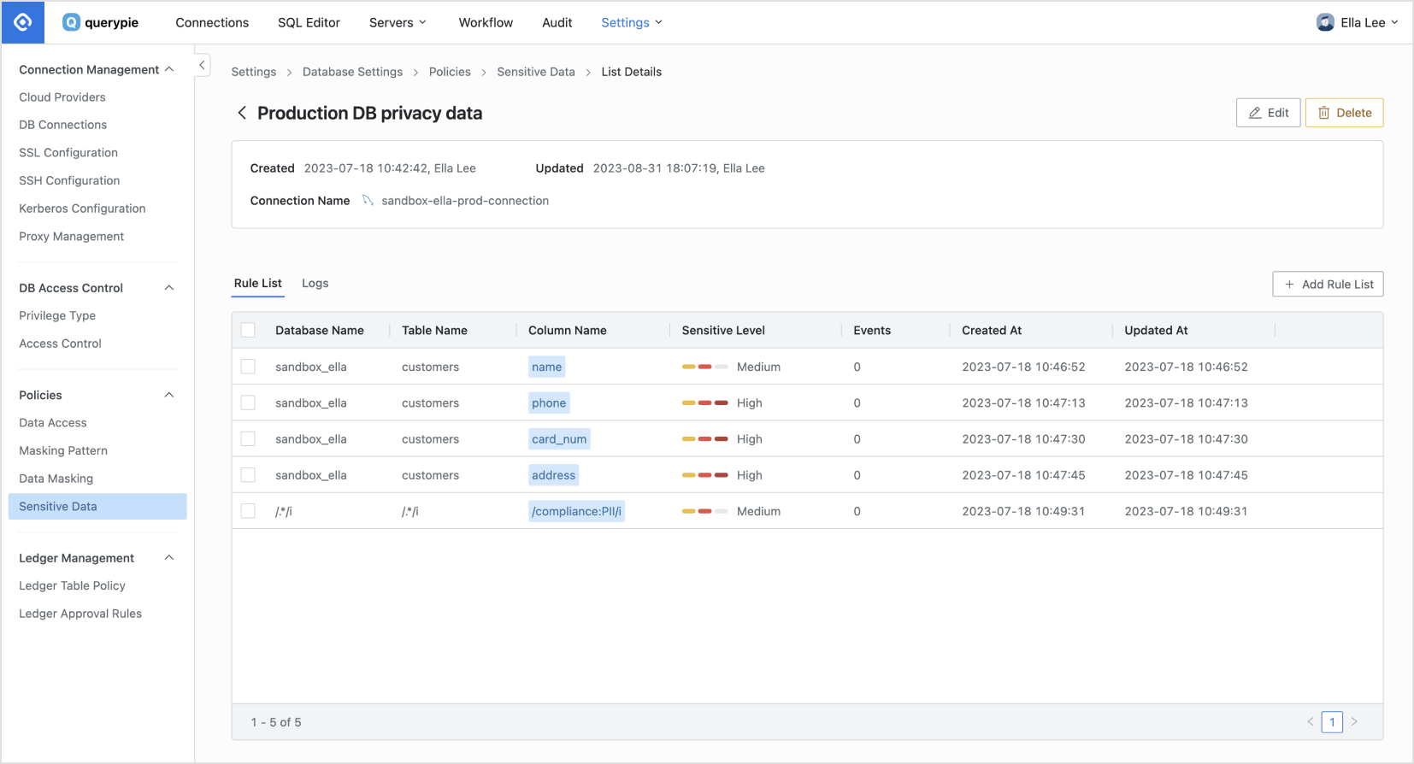The height and width of the screenshot is (764, 1414).
Task: Open the Ella Lee account dropdown
Action: [1358, 22]
